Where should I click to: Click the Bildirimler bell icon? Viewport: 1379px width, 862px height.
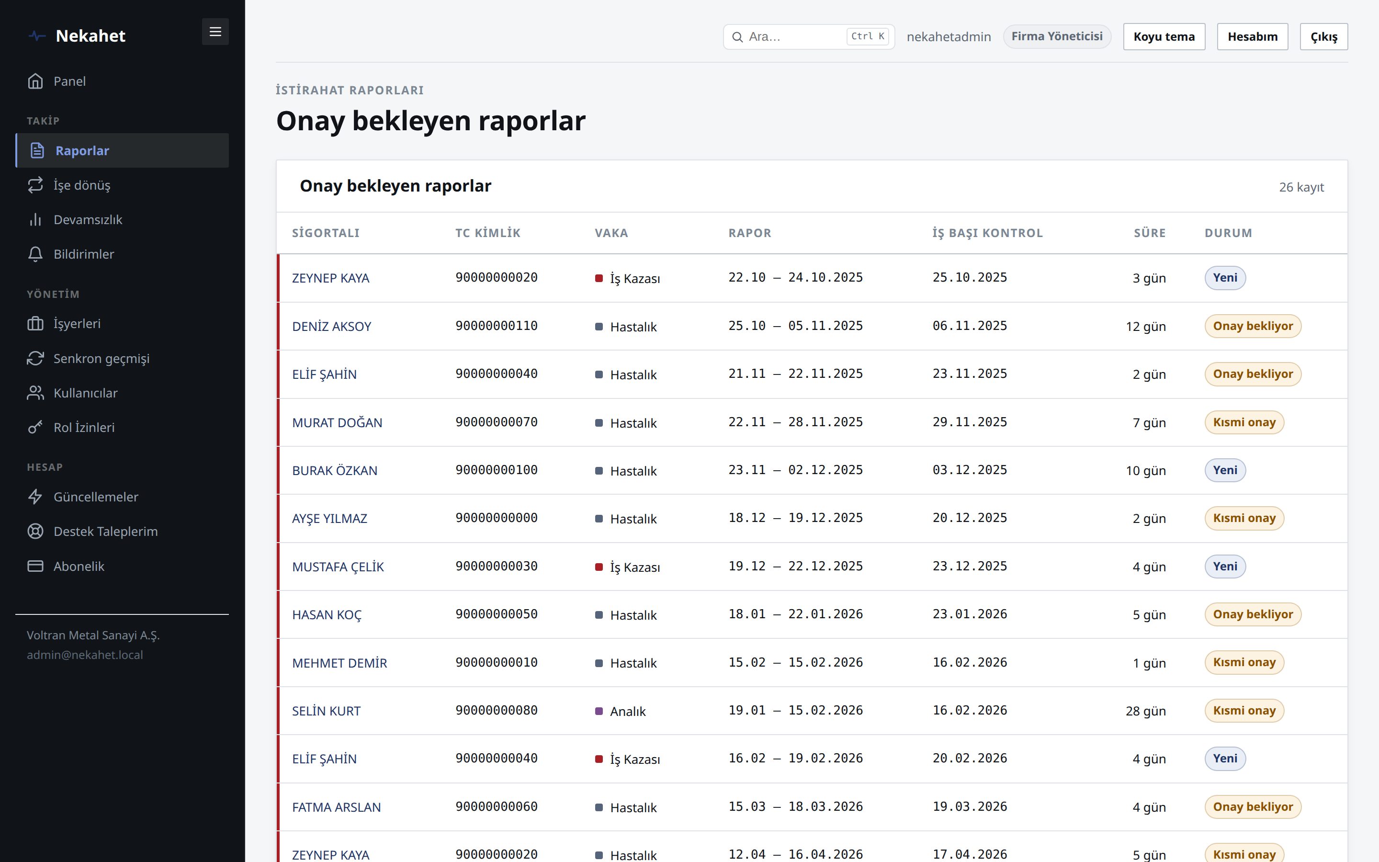tap(35, 254)
